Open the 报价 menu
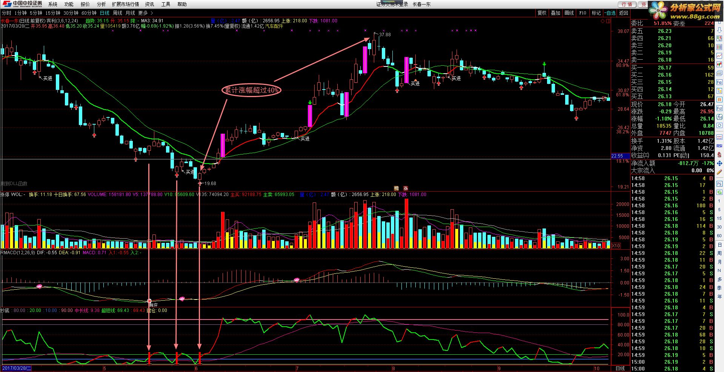 (x=85, y=4)
